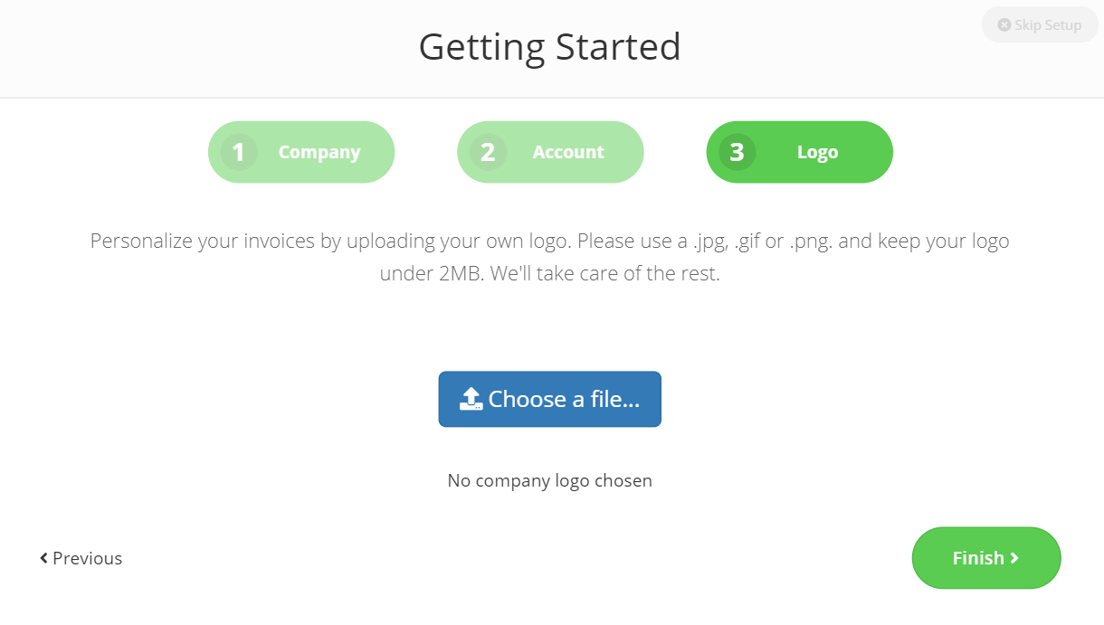Open the Logo step label
The image size is (1104, 625).
click(817, 152)
